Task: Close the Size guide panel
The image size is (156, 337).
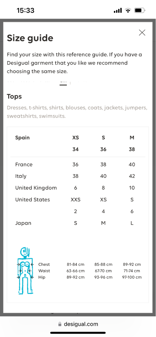Action: point(142,33)
